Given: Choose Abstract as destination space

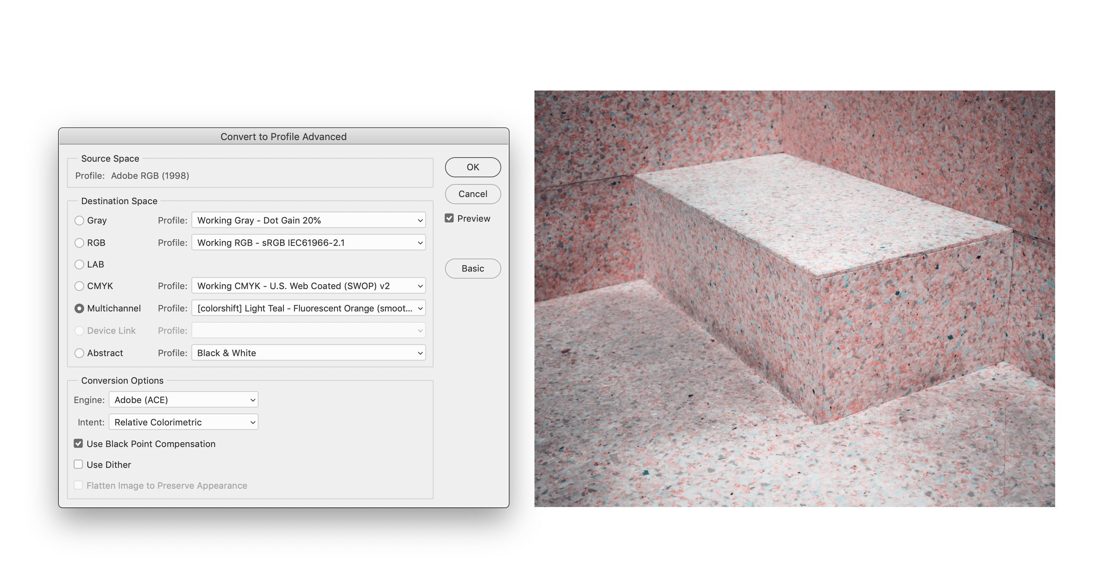Looking at the screenshot, I should click(79, 353).
